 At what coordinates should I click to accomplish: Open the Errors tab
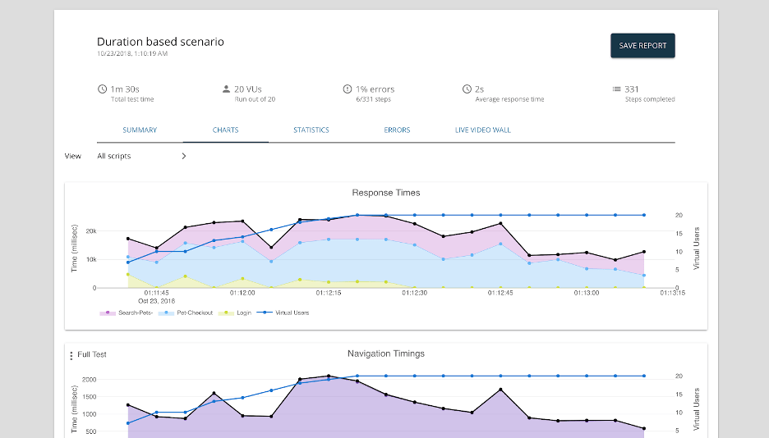(397, 130)
